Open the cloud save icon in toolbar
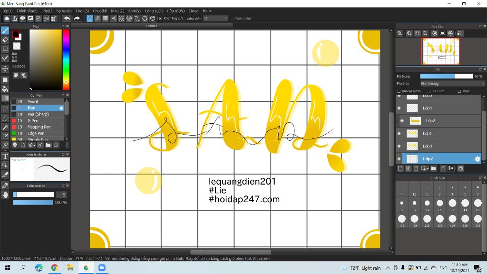The image size is (487, 274). [7, 19]
